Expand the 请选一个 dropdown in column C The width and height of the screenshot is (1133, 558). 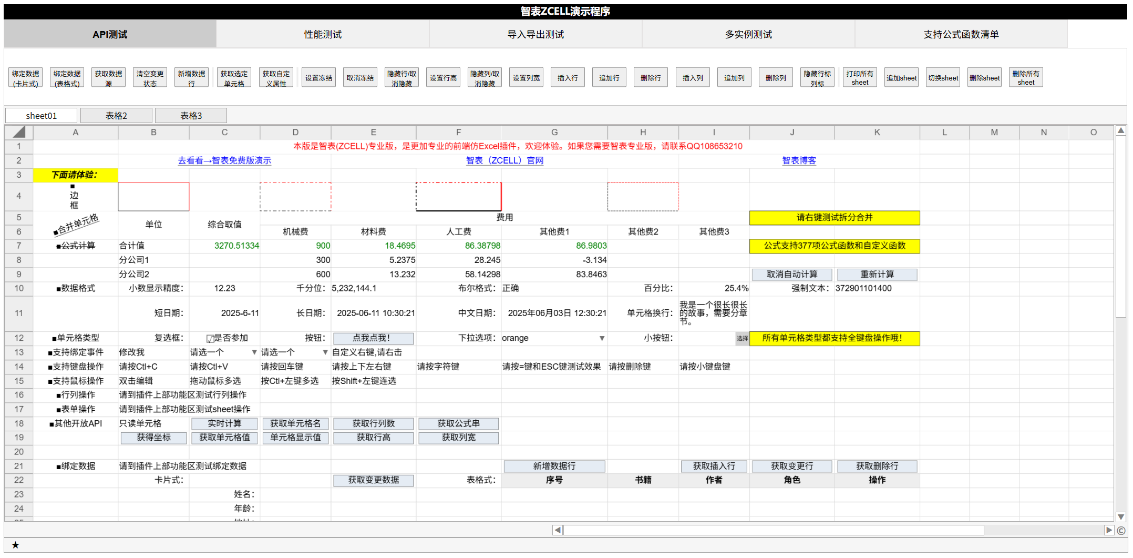[254, 352]
